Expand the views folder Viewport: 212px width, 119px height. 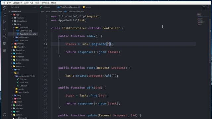20,102
